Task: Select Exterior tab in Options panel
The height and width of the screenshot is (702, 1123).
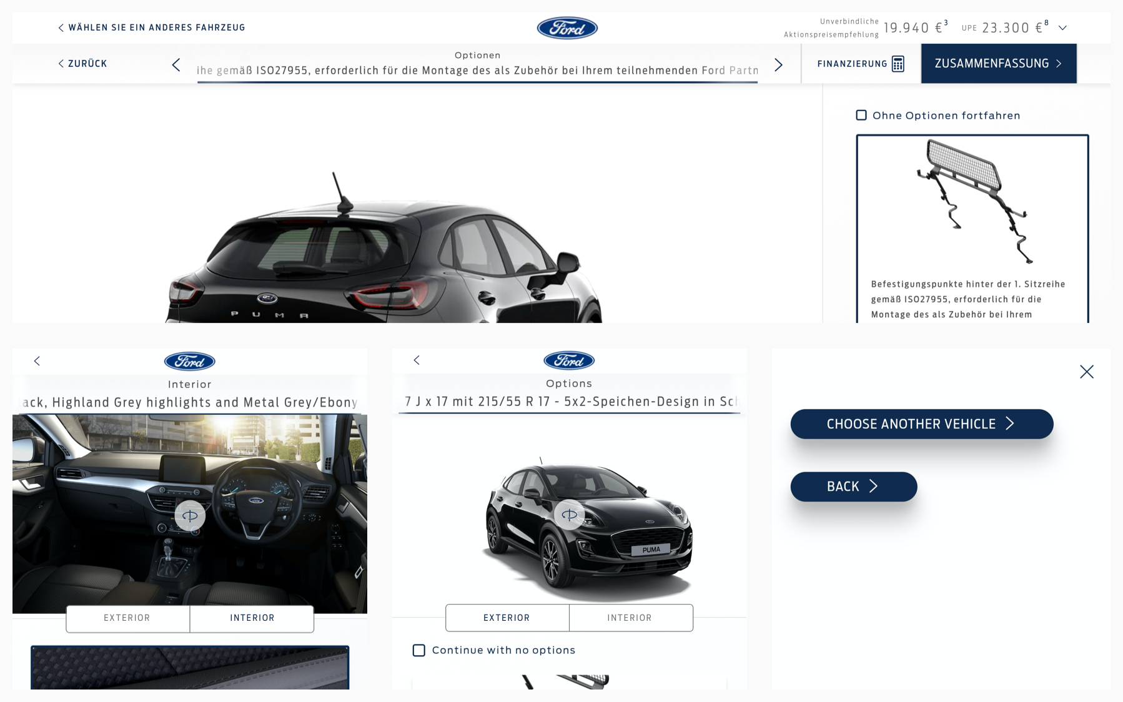Action: point(507,618)
